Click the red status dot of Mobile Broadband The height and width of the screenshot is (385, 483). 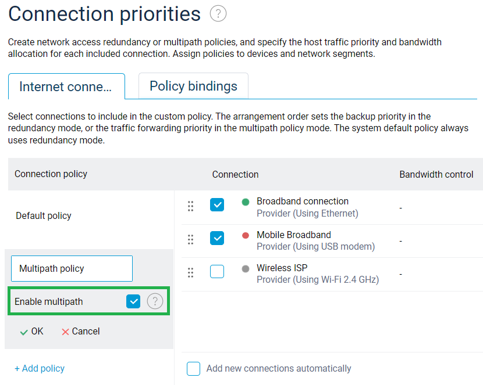[x=245, y=236]
